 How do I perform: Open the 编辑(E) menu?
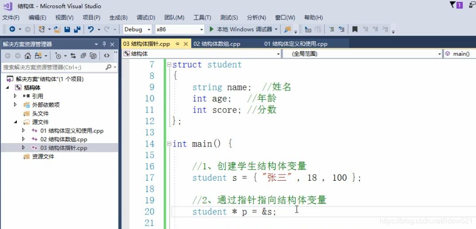37,18
